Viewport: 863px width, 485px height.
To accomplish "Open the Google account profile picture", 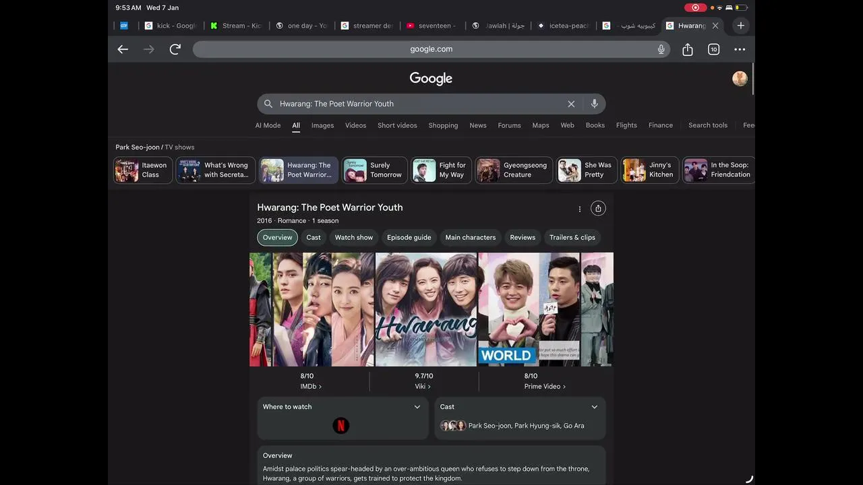I will [740, 79].
